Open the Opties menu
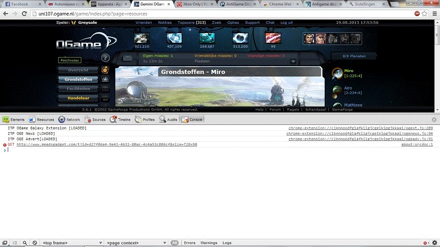The width and height of the screenshot is (440, 247). [233, 22]
